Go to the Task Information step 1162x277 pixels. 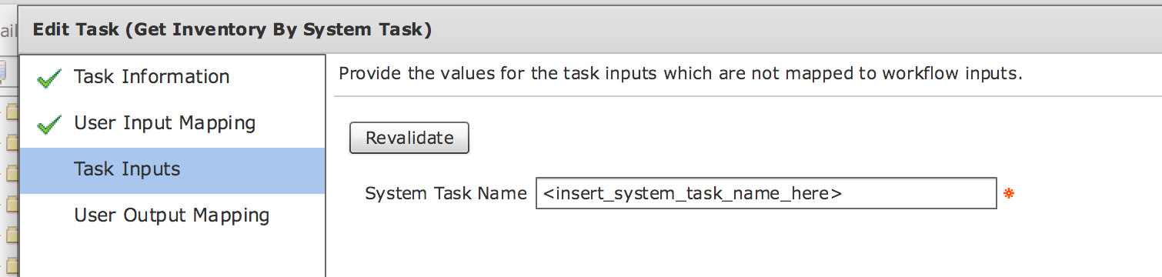(x=152, y=77)
